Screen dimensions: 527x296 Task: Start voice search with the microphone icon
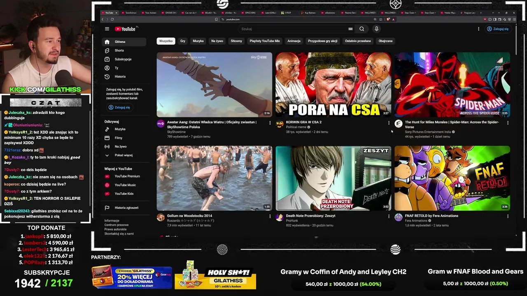point(376,29)
